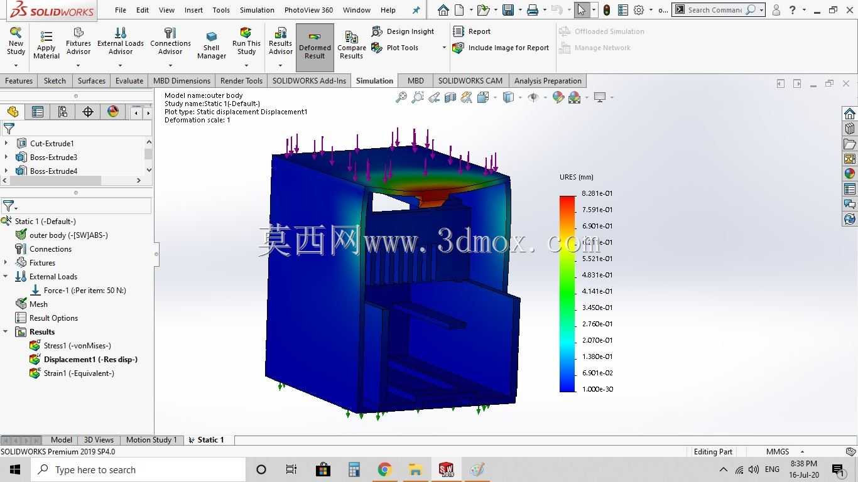
Task: Select DisplayManager color sphere tab
Action: point(113,112)
